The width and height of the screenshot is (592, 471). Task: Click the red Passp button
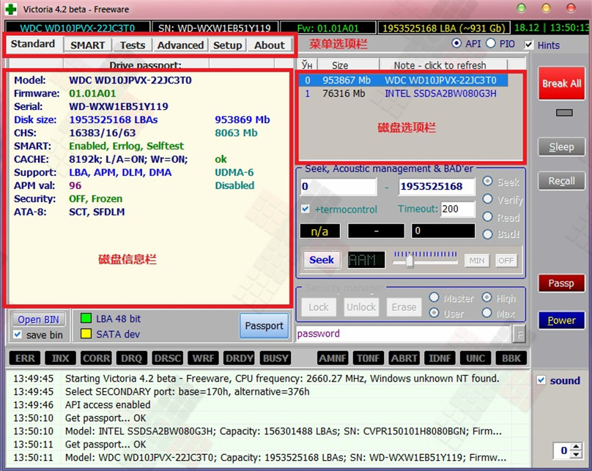(x=561, y=283)
